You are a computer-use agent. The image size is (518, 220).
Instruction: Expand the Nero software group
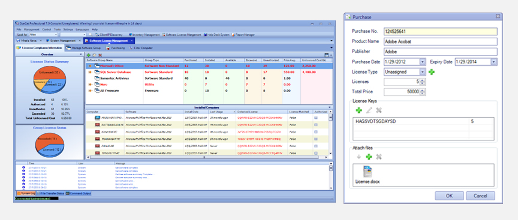pos(90,85)
